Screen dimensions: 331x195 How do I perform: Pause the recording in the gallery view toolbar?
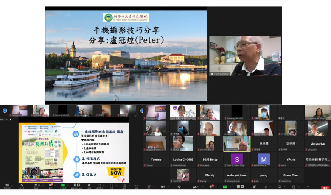click(239, 187)
